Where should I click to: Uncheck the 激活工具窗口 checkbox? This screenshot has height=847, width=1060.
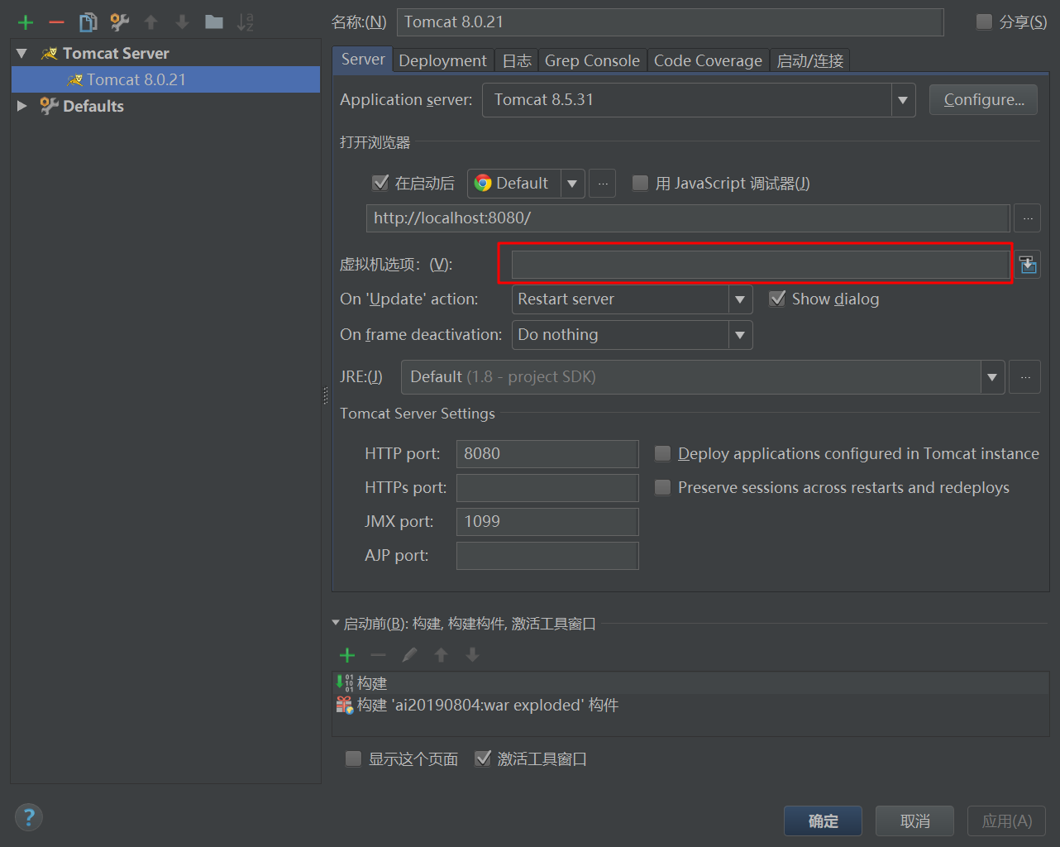483,758
